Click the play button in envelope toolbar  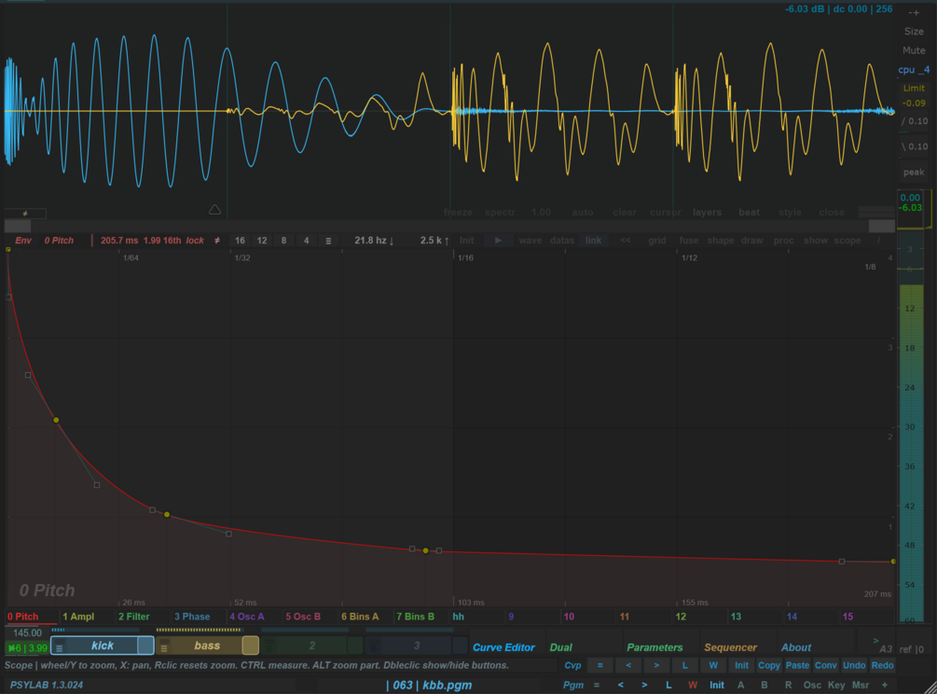coord(498,241)
